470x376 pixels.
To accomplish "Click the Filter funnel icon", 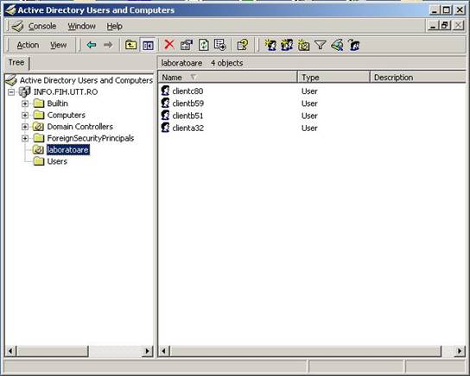I will tap(321, 46).
